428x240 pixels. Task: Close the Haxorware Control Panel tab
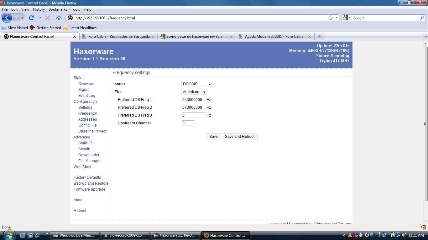tap(75, 37)
